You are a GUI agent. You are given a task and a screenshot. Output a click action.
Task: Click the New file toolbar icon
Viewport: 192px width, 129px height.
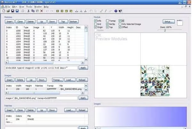pyautogui.click(x=4, y=11)
